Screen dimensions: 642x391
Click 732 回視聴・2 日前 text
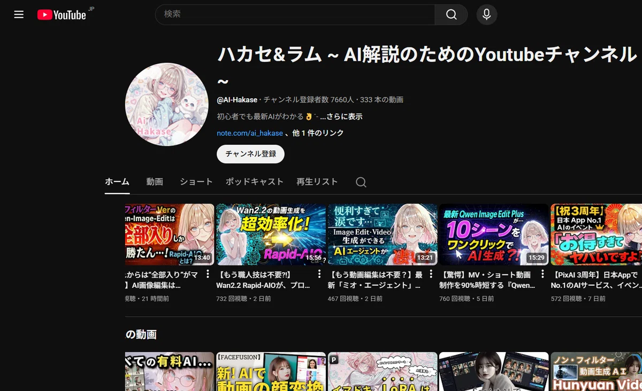(x=243, y=299)
